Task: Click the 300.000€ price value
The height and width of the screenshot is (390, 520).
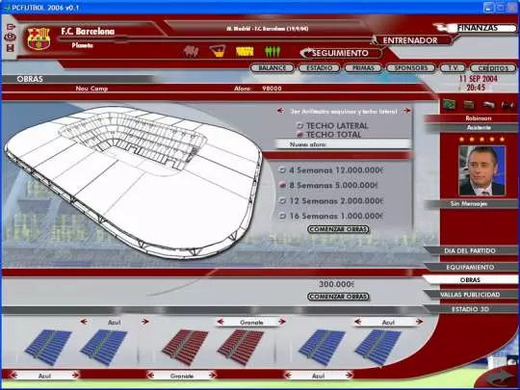Action: point(337,284)
